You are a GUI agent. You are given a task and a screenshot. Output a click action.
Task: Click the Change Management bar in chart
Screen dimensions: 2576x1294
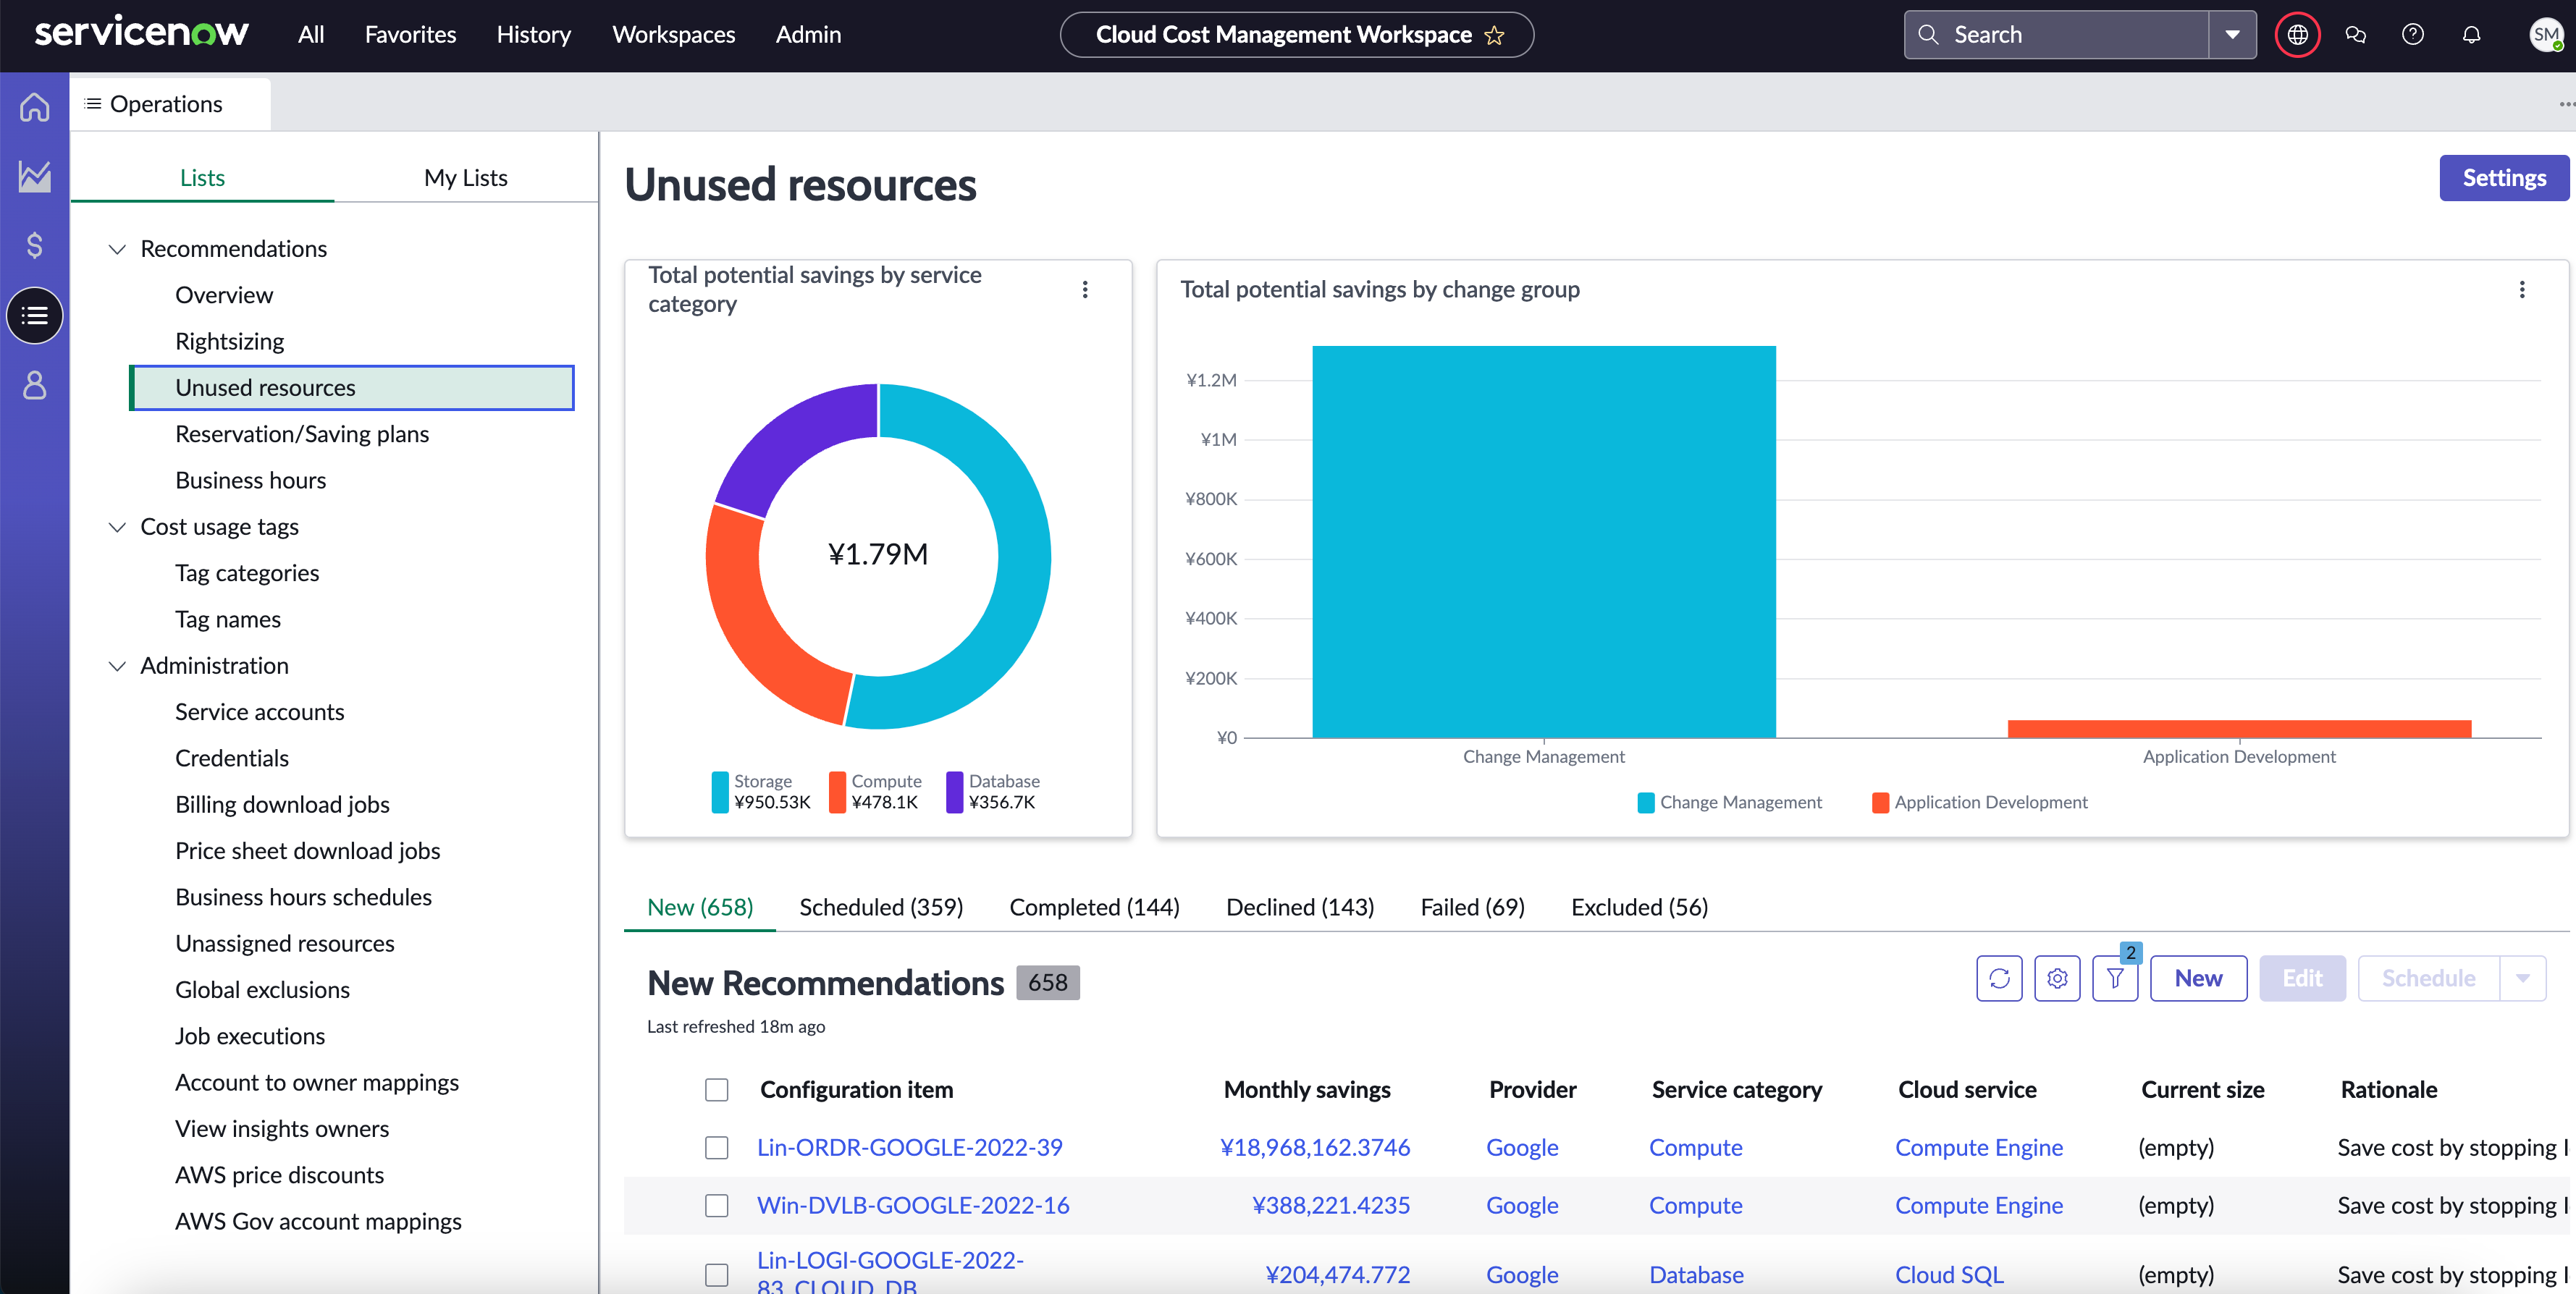1543,541
